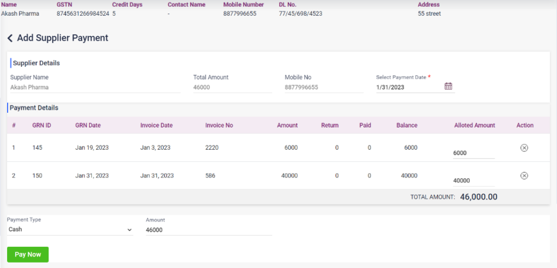Image resolution: width=557 pixels, height=268 pixels.
Task: Click the Balance column header
Action: (406, 125)
